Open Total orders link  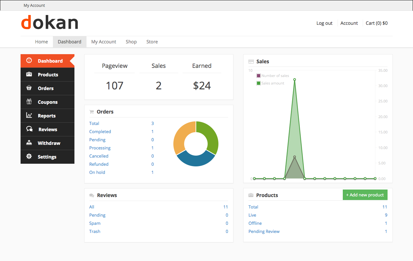tap(94, 123)
